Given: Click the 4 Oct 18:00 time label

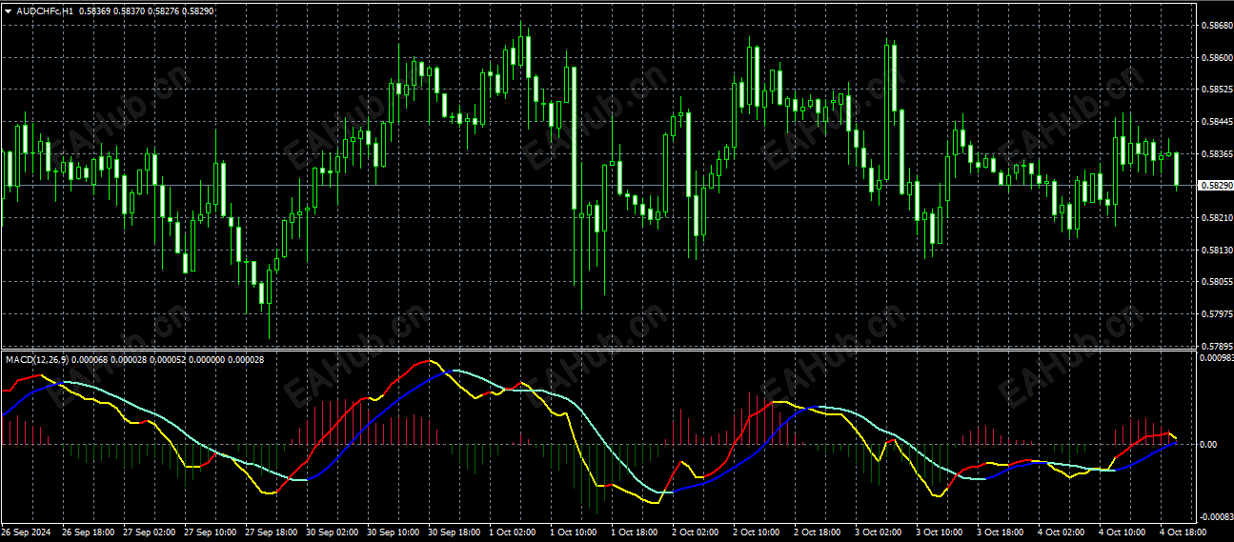Looking at the screenshot, I should (1183, 532).
